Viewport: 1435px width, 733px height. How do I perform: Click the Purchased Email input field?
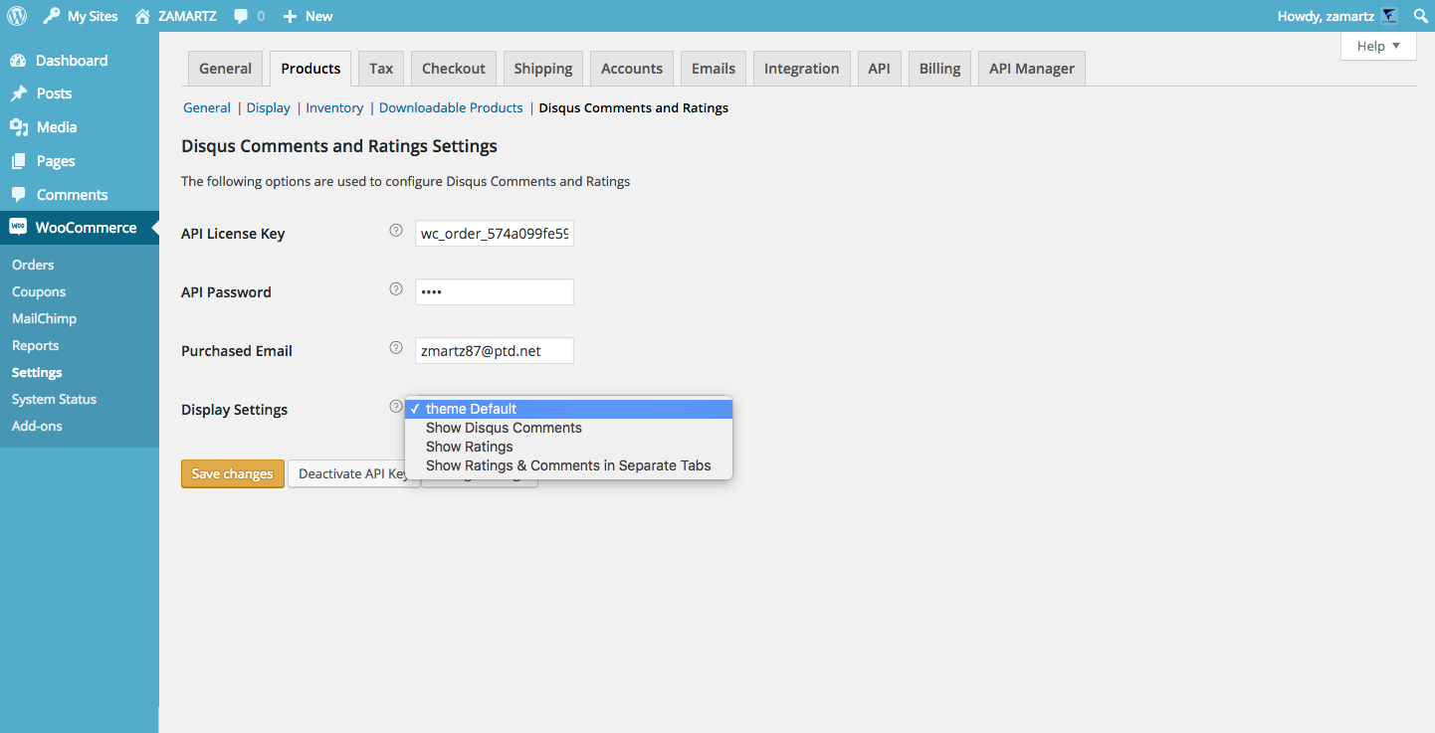(x=494, y=351)
